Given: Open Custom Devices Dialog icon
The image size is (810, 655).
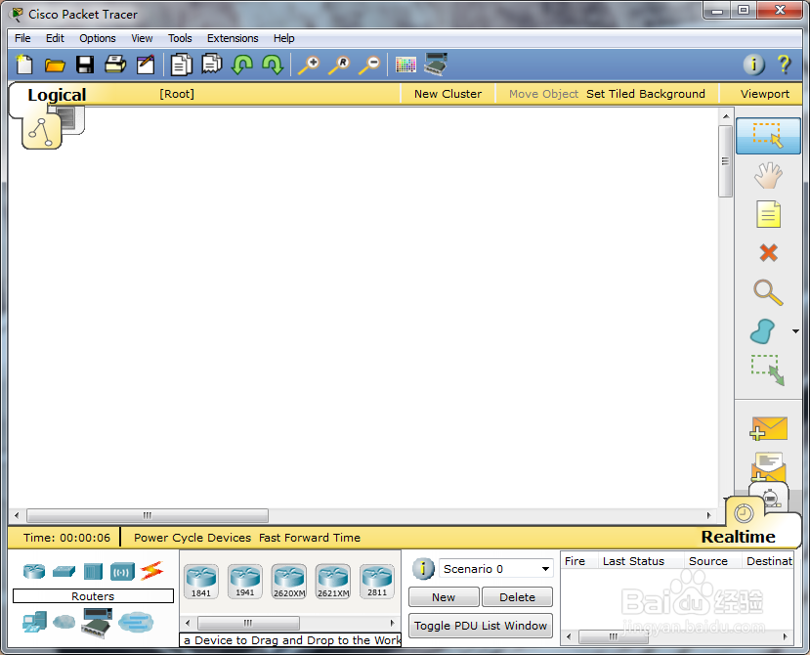Looking at the screenshot, I should click(x=436, y=65).
